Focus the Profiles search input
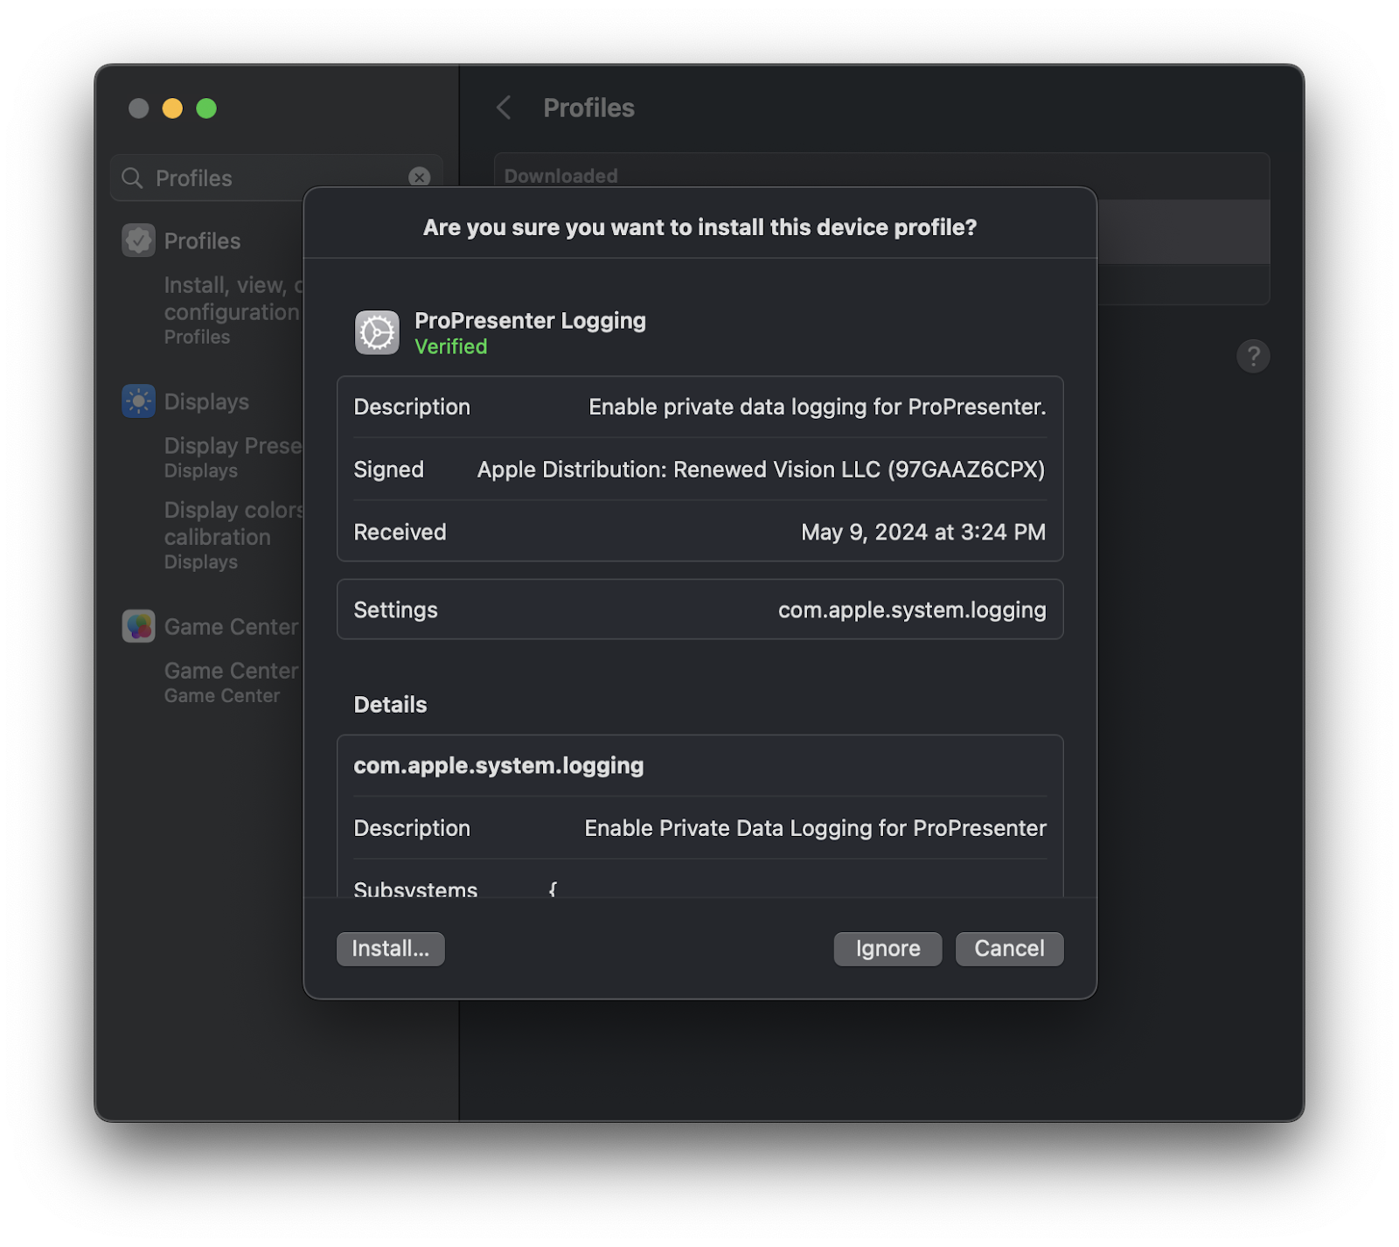Viewport: 1399px width, 1247px height. 276,178
